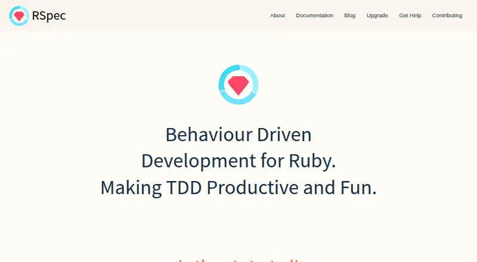This screenshot has height=262, width=477.
Task: Open the Upgrade nav link
Action: pos(377,15)
